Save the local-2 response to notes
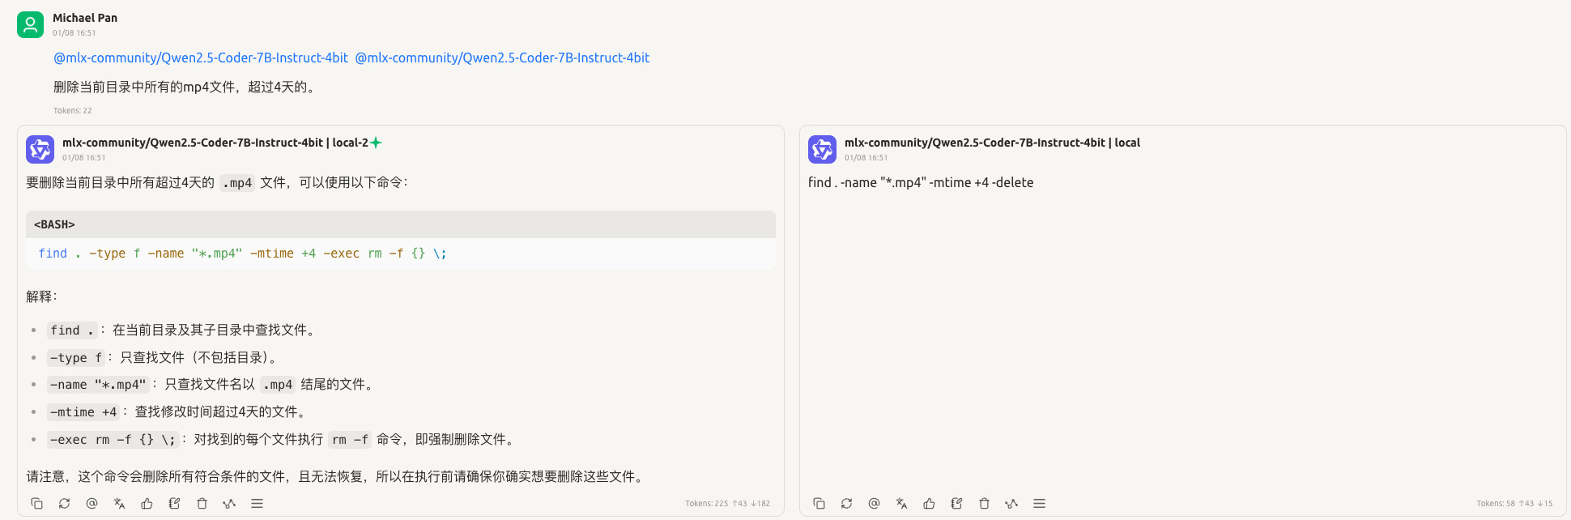This screenshot has width=1571, height=520. point(174,503)
